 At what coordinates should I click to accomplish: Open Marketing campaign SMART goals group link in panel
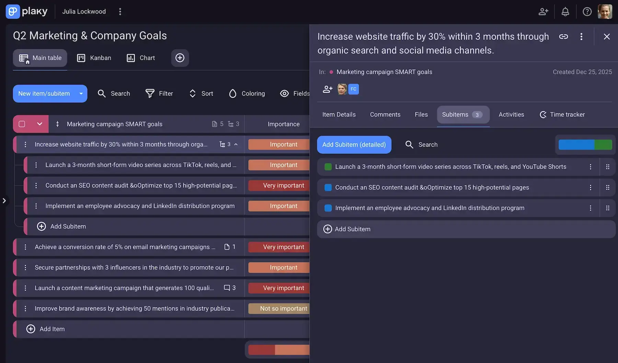pyautogui.click(x=384, y=72)
